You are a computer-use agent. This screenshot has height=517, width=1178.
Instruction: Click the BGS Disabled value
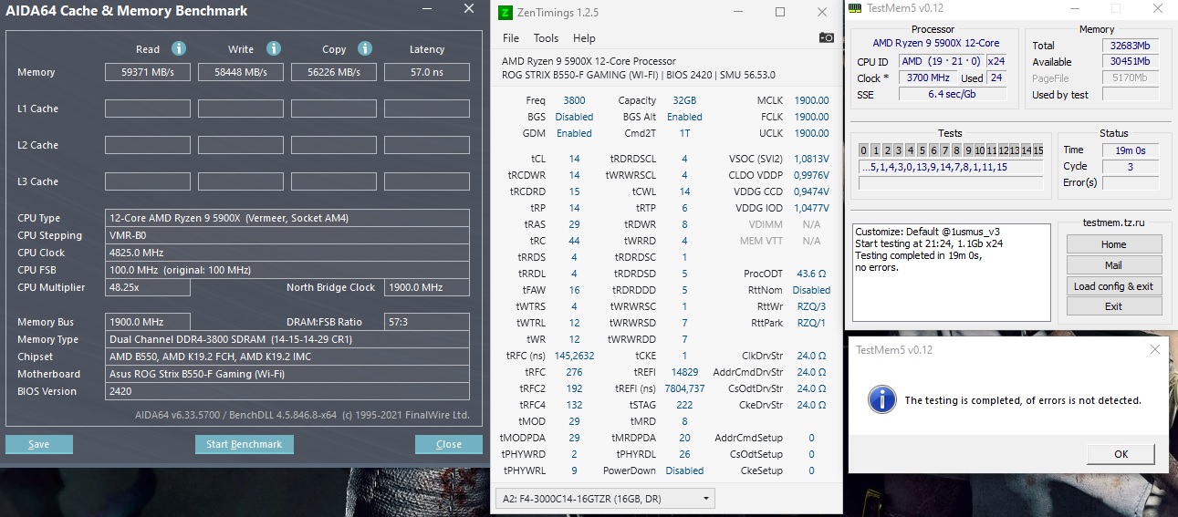click(574, 117)
